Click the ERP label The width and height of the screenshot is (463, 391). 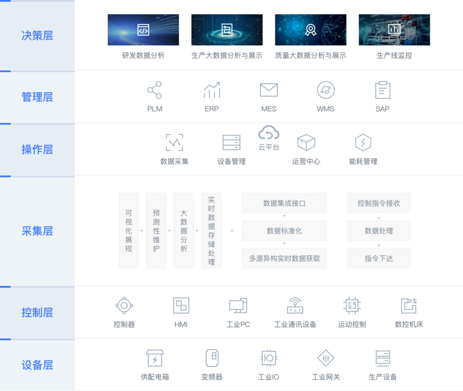coord(212,109)
